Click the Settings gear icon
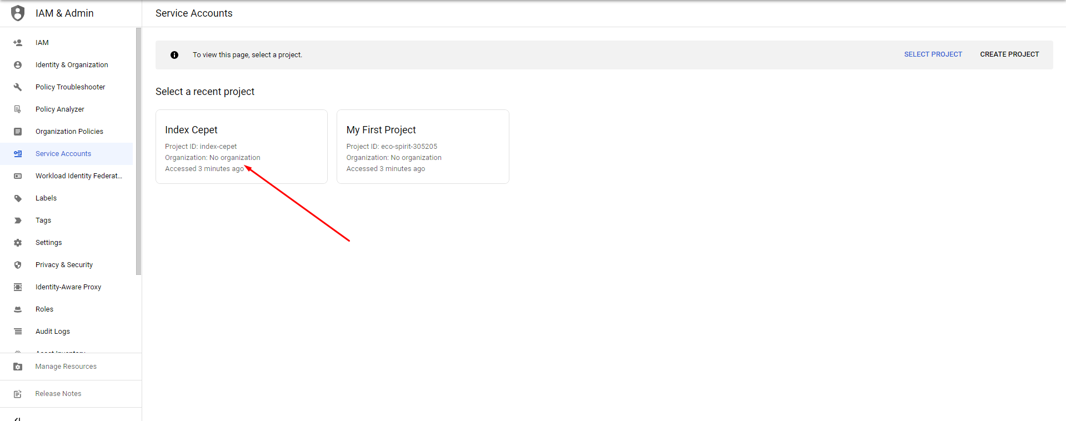The width and height of the screenshot is (1066, 421). [18, 243]
